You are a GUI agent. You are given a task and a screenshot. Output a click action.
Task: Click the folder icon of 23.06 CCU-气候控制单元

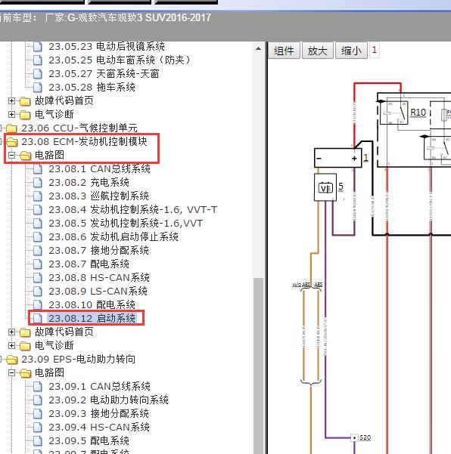pos(11,128)
